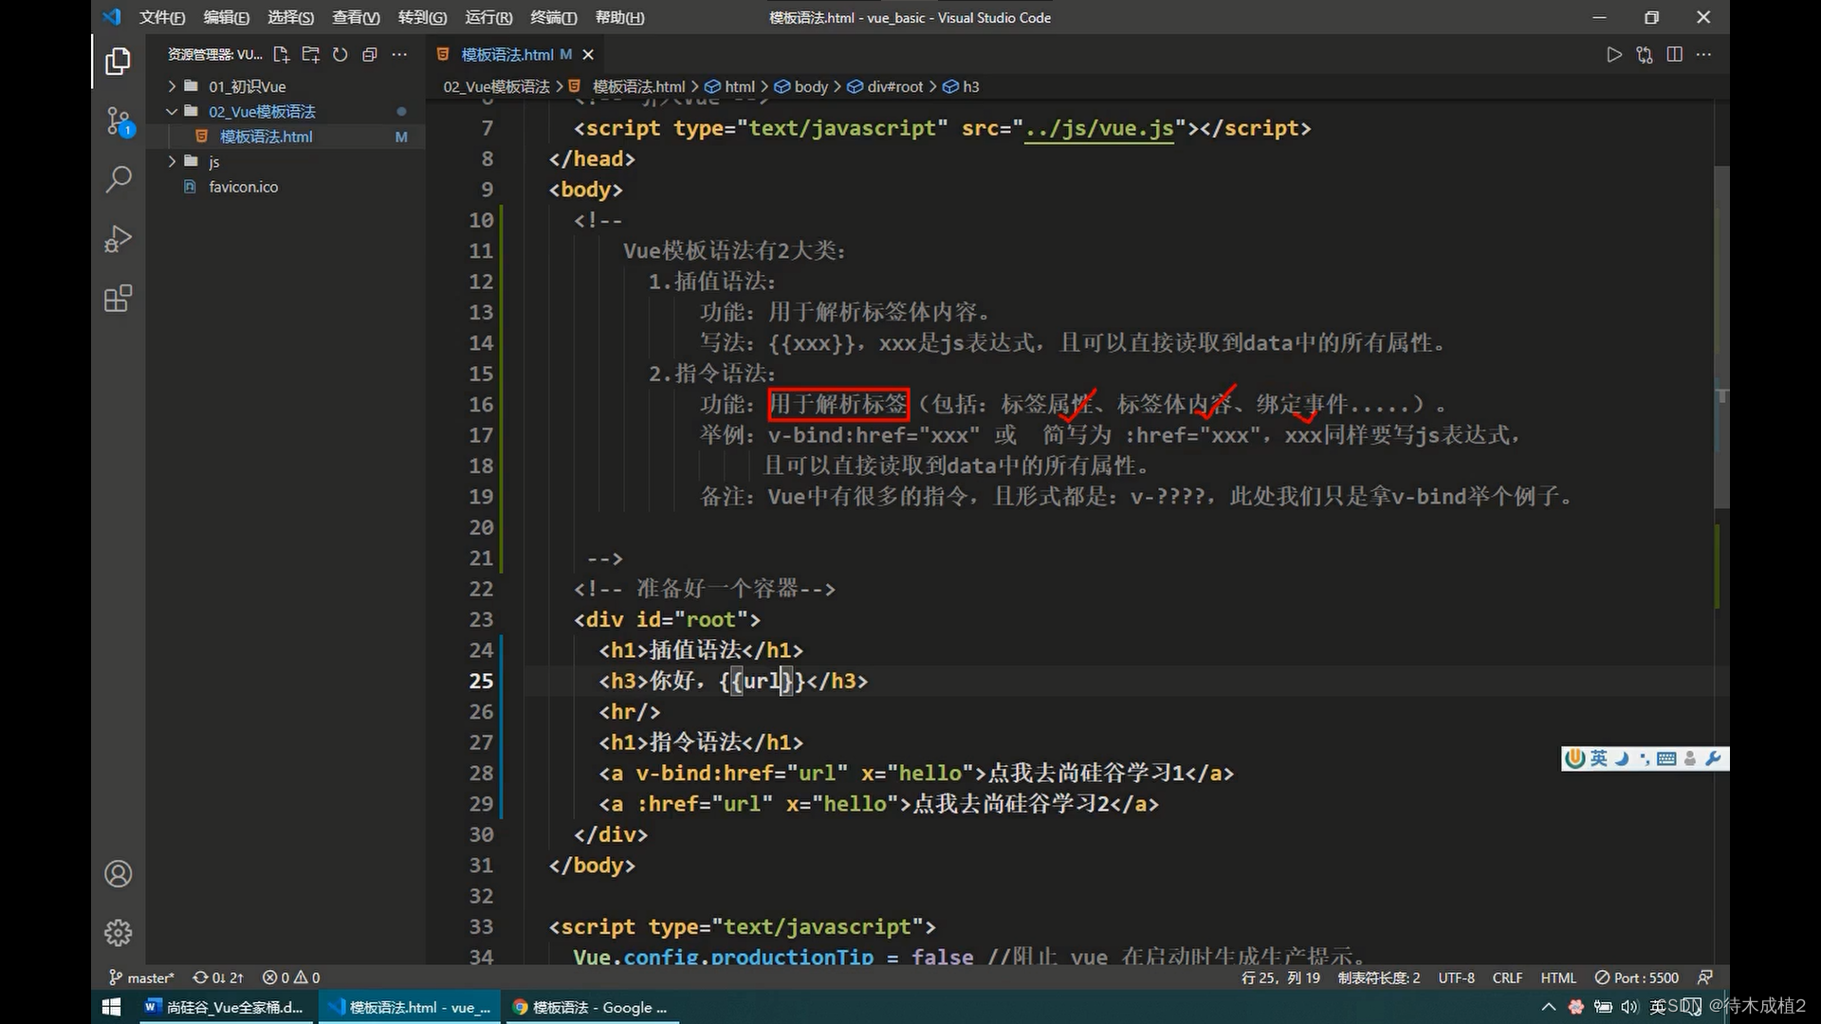Open errors and warnings problems panel

[291, 978]
